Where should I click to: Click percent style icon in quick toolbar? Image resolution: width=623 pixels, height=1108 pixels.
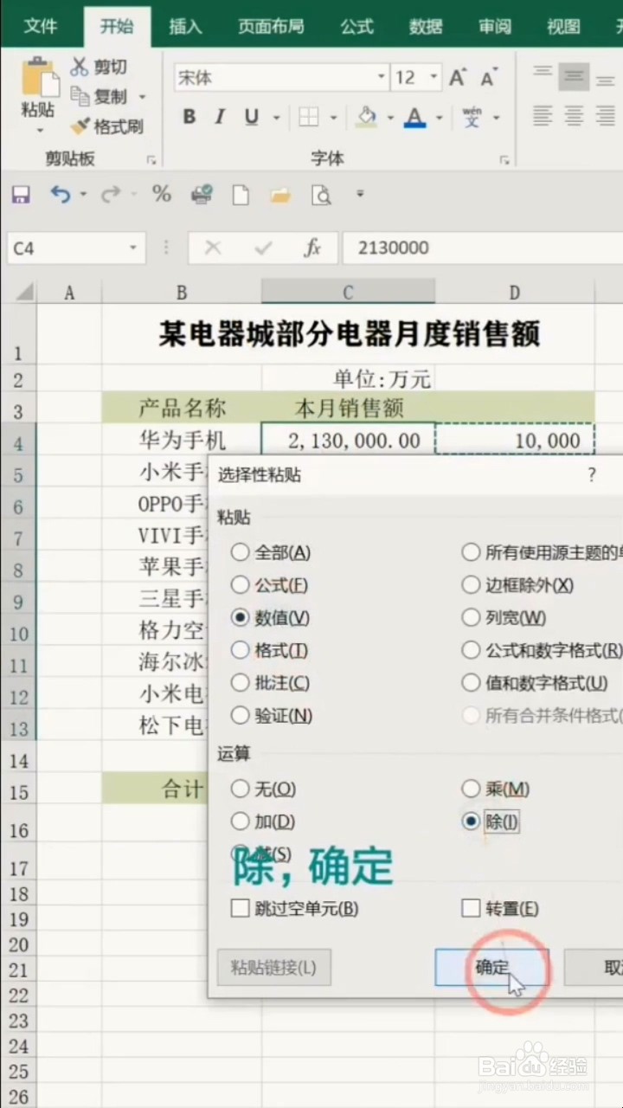[162, 195]
